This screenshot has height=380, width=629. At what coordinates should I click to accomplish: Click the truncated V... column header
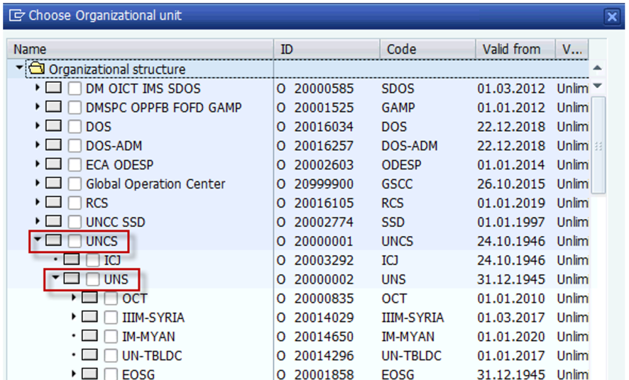pyautogui.click(x=572, y=49)
